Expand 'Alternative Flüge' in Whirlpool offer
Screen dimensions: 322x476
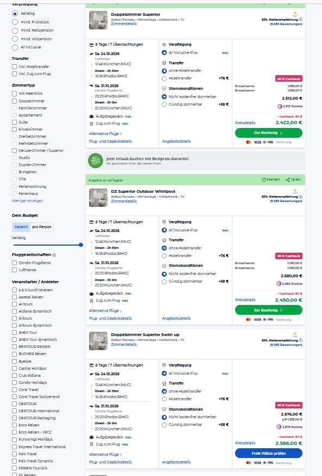(x=105, y=311)
